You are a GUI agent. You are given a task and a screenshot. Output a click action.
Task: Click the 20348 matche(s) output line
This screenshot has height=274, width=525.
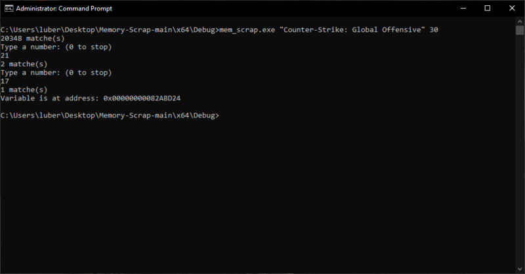tap(32, 39)
